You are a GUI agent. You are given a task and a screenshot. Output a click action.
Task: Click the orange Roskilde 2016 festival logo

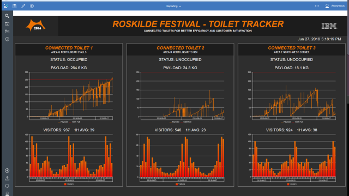[35, 26]
